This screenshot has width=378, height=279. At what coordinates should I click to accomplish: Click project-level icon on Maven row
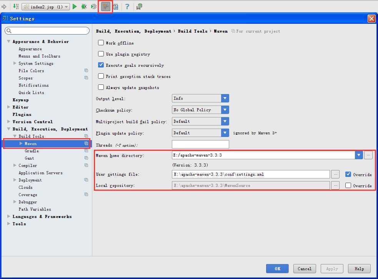86,144
